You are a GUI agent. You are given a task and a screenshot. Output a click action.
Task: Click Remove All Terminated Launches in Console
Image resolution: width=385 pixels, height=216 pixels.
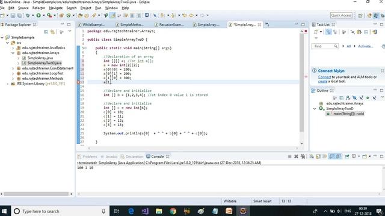tap(303, 156)
